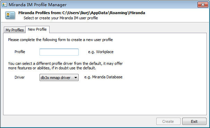Click the Miranda title bar contact-card icon

coord(4,4)
